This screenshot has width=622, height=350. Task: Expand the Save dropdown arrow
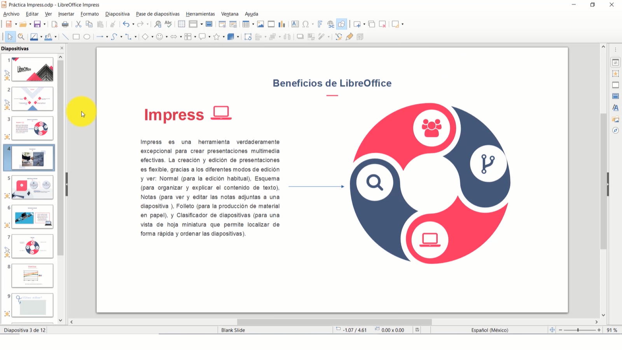[x=44, y=24]
